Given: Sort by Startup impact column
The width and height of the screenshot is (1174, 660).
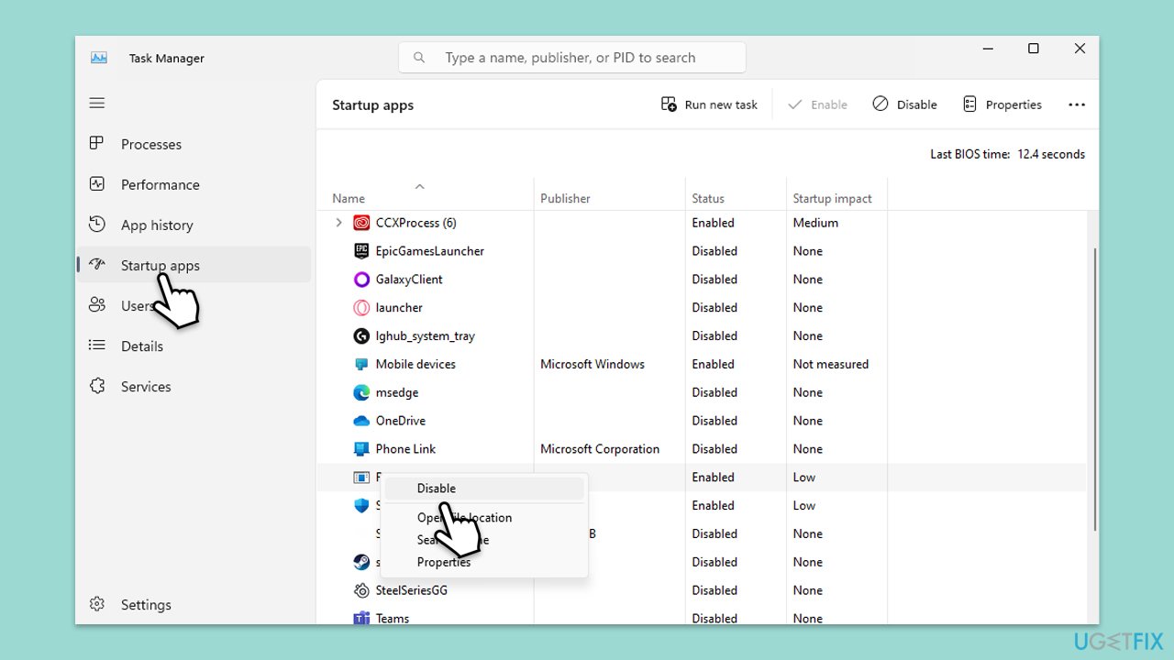Looking at the screenshot, I should click(x=832, y=198).
